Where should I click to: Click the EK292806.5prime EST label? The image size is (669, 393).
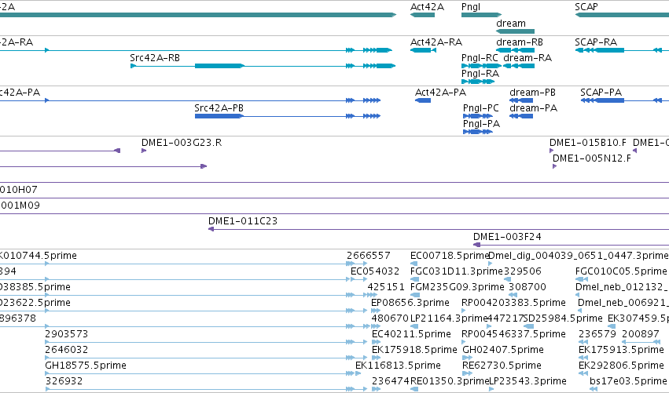tap(621, 366)
